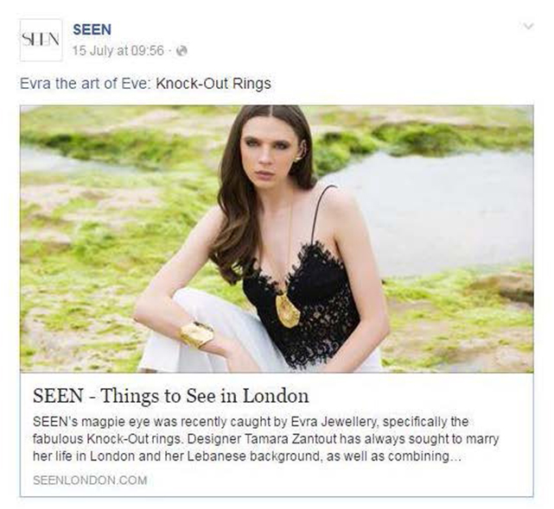Image resolution: width=554 pixels, height=509 pixels.
Task: Click the description line starting her life in London
Action: [247, 456]
